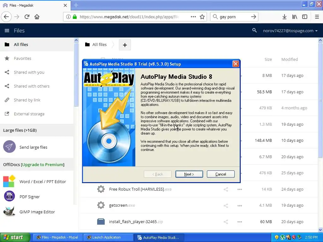The width and height of the screenshot is (323, 242).
Task: Toggle the browser sidebar view icon
Action: pyautogui.click(x=305, y=17)
